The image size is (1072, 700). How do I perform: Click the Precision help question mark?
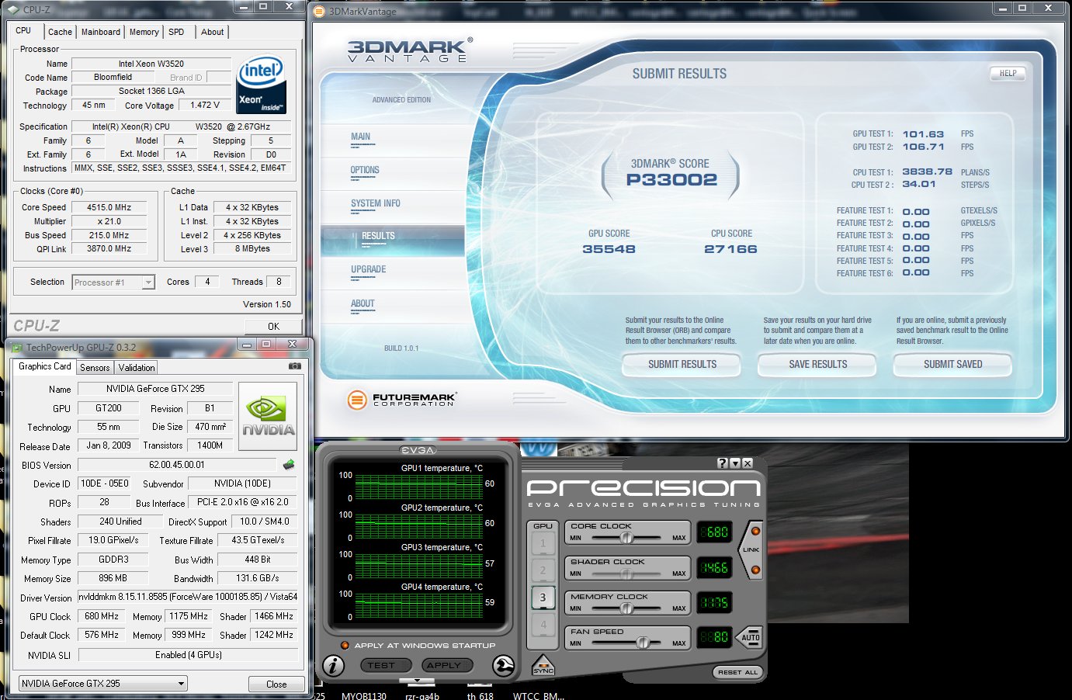click(723, 463)
